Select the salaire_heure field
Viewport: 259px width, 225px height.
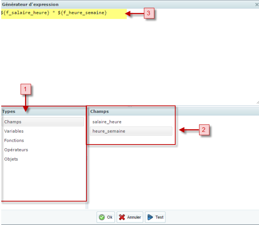point(107,122)
